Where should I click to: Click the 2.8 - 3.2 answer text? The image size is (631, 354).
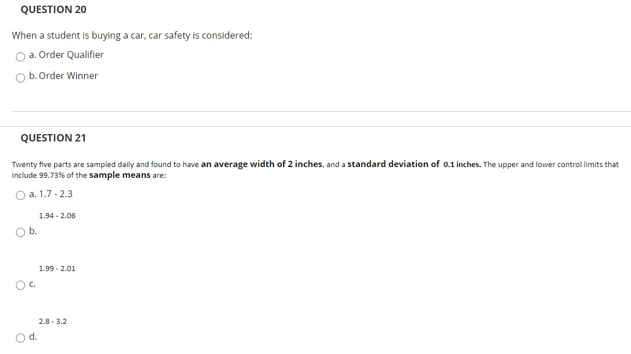(x=52, y=321)
